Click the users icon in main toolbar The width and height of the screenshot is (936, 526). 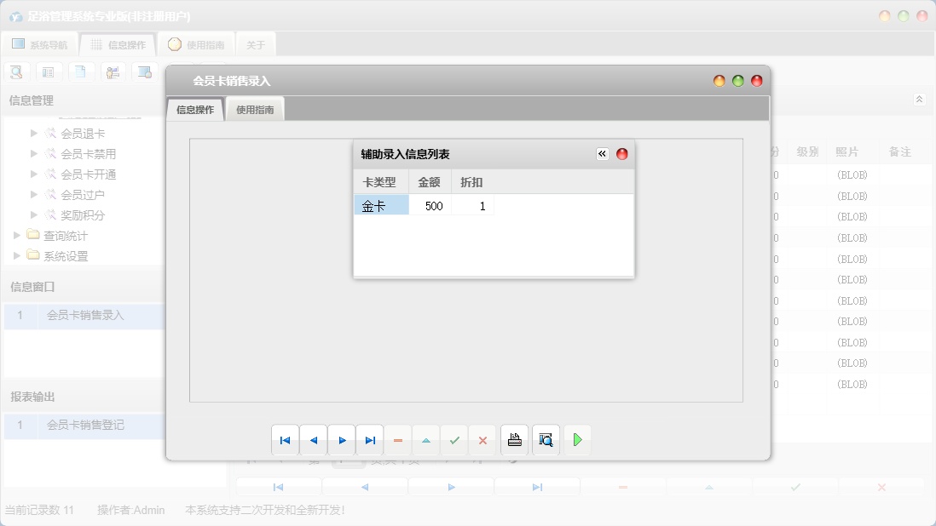click(x=113, y=72)
